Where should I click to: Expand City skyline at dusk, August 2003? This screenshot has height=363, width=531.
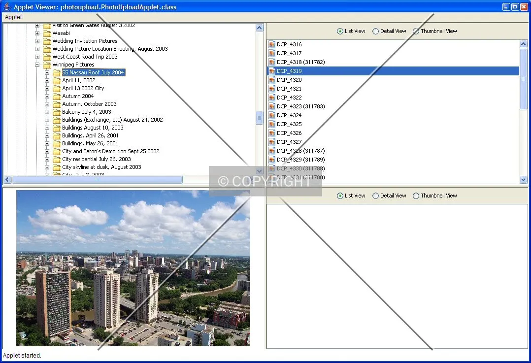click(x=47, y=167)
